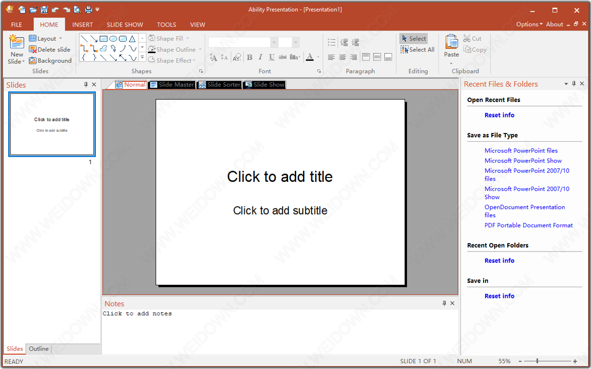Toggle Italic text style
Viewport: 591px width, 369px height.
(260, 58)
